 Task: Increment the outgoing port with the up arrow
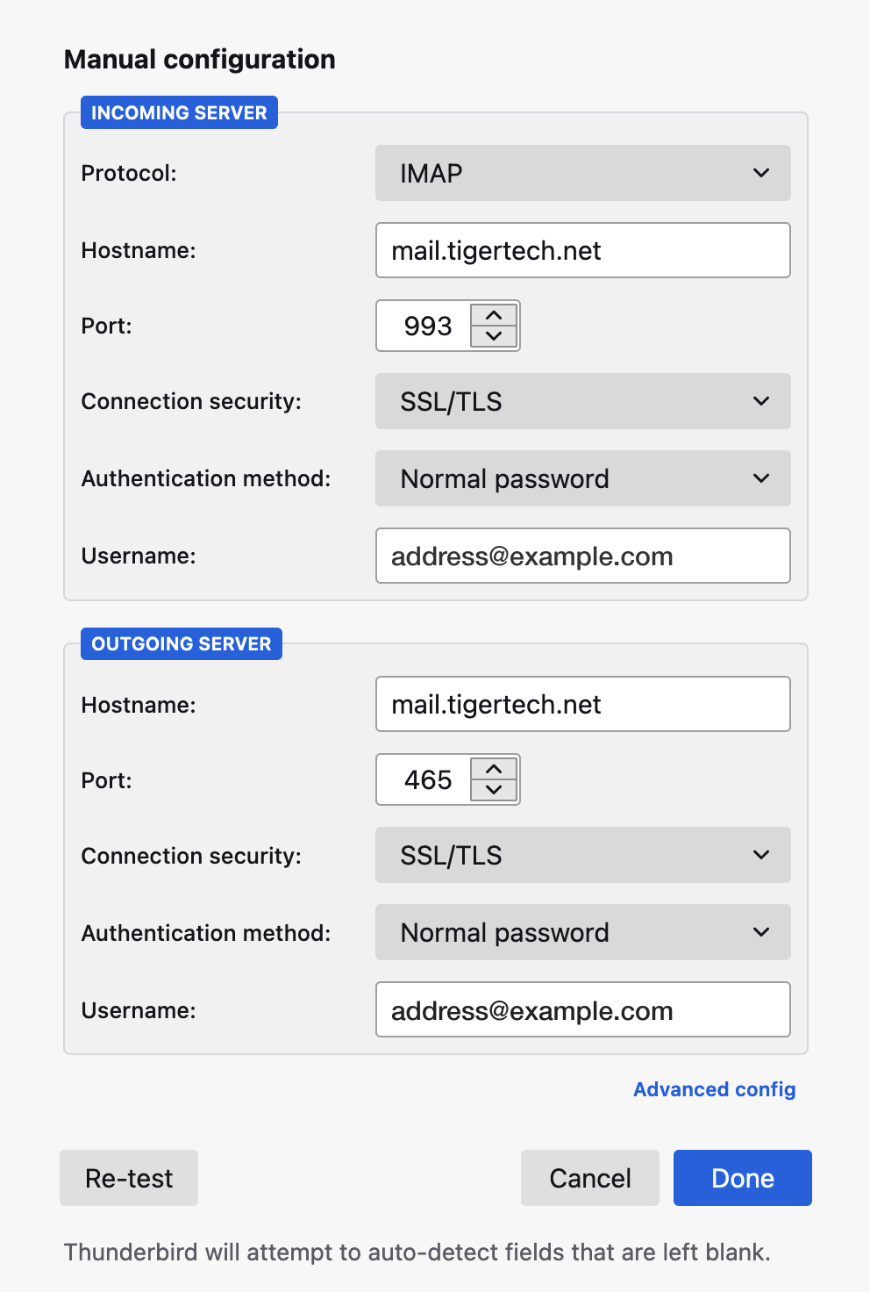point(494,769)
